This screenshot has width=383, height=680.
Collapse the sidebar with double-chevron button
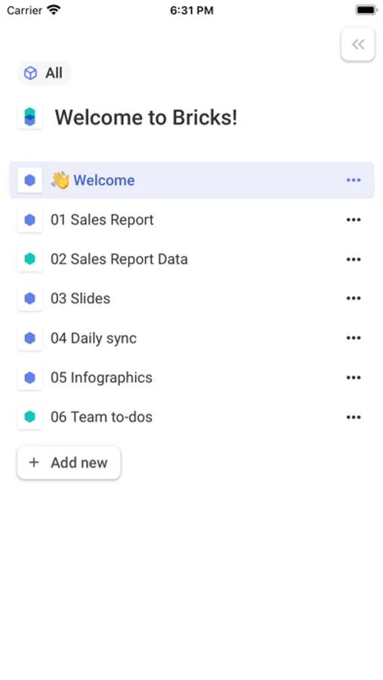358,45
